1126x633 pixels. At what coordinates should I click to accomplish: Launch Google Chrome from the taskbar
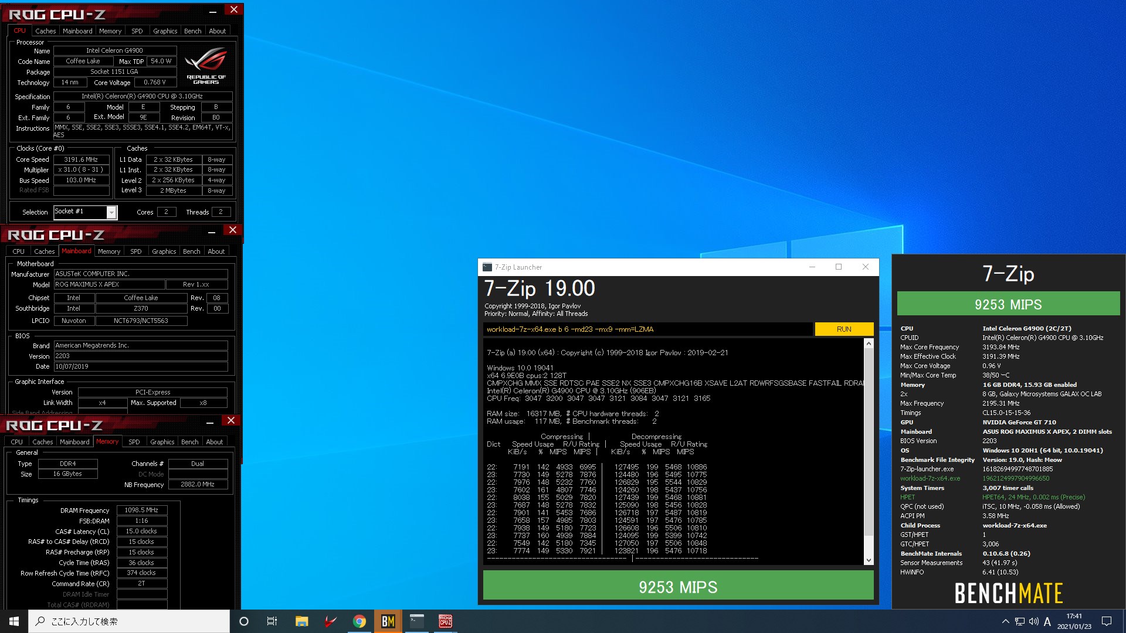point(359,621)
